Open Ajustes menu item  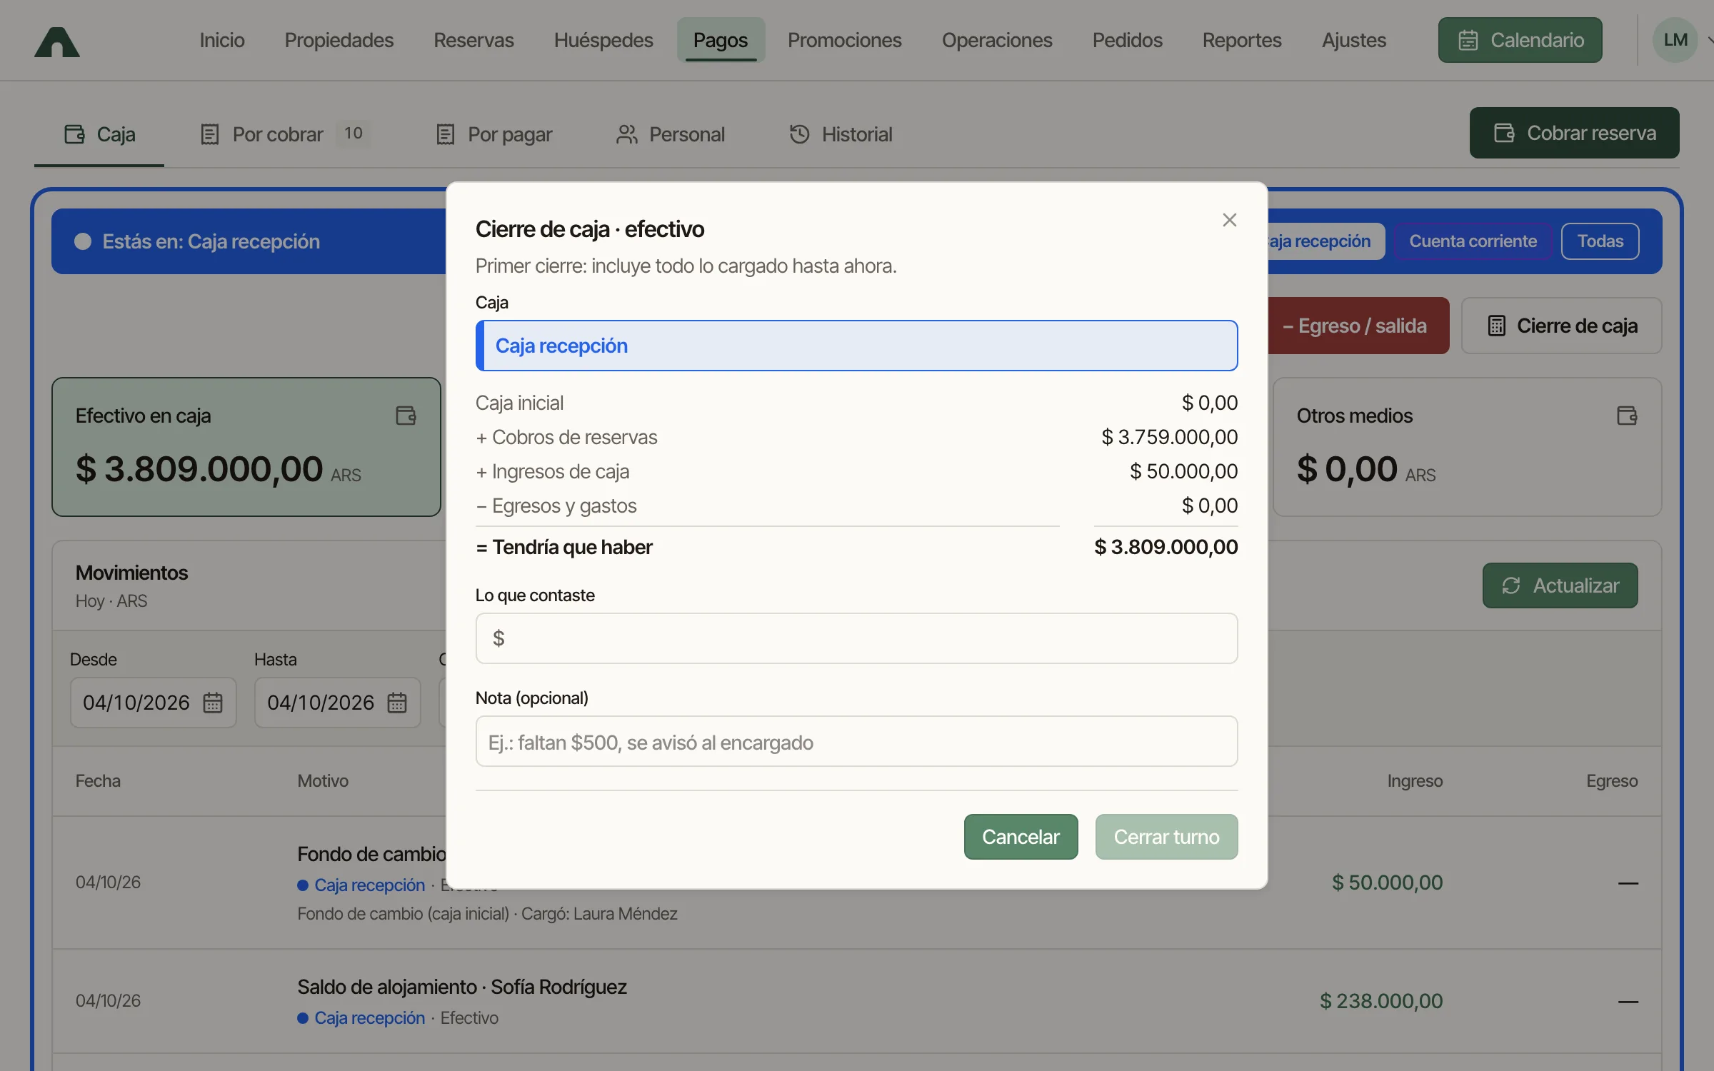point(1354,40)
